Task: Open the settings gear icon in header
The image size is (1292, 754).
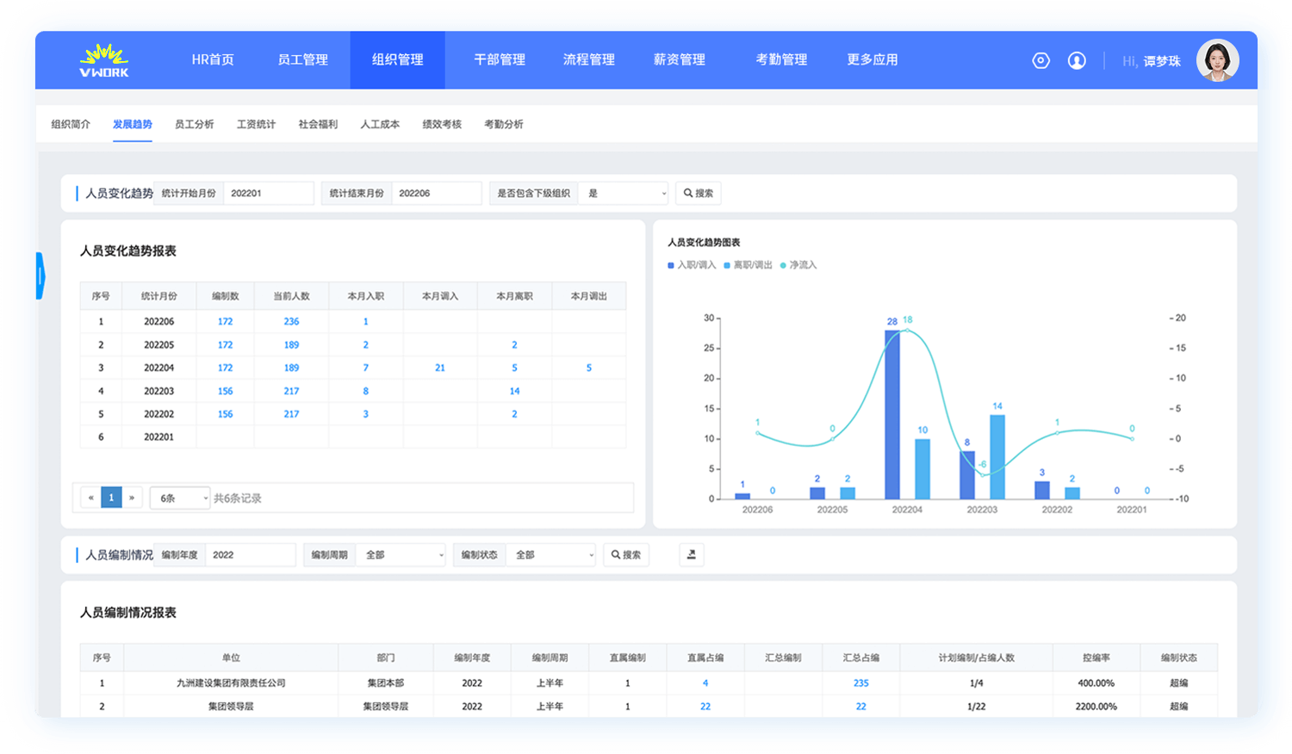Action: pos(1040,60)
